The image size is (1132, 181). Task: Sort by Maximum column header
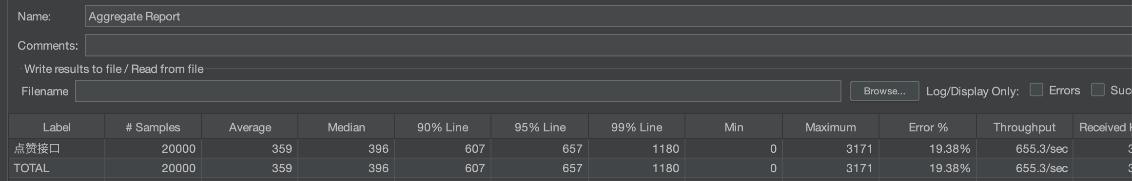tap(830, 127)
